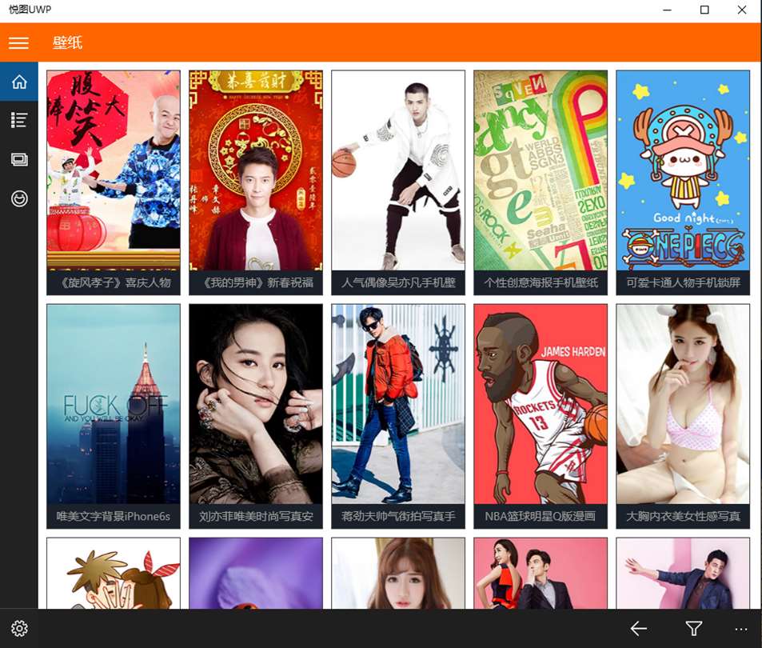
Task: Open the settings gear icon
Action: [x=19, y=629]
